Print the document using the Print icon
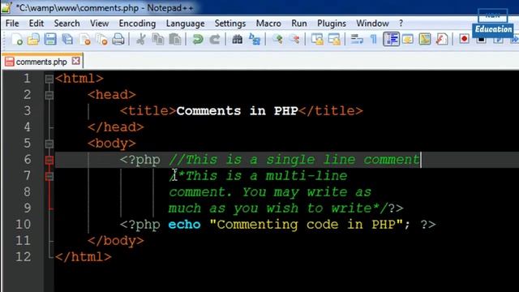519x292 pixels. point(118,40)
